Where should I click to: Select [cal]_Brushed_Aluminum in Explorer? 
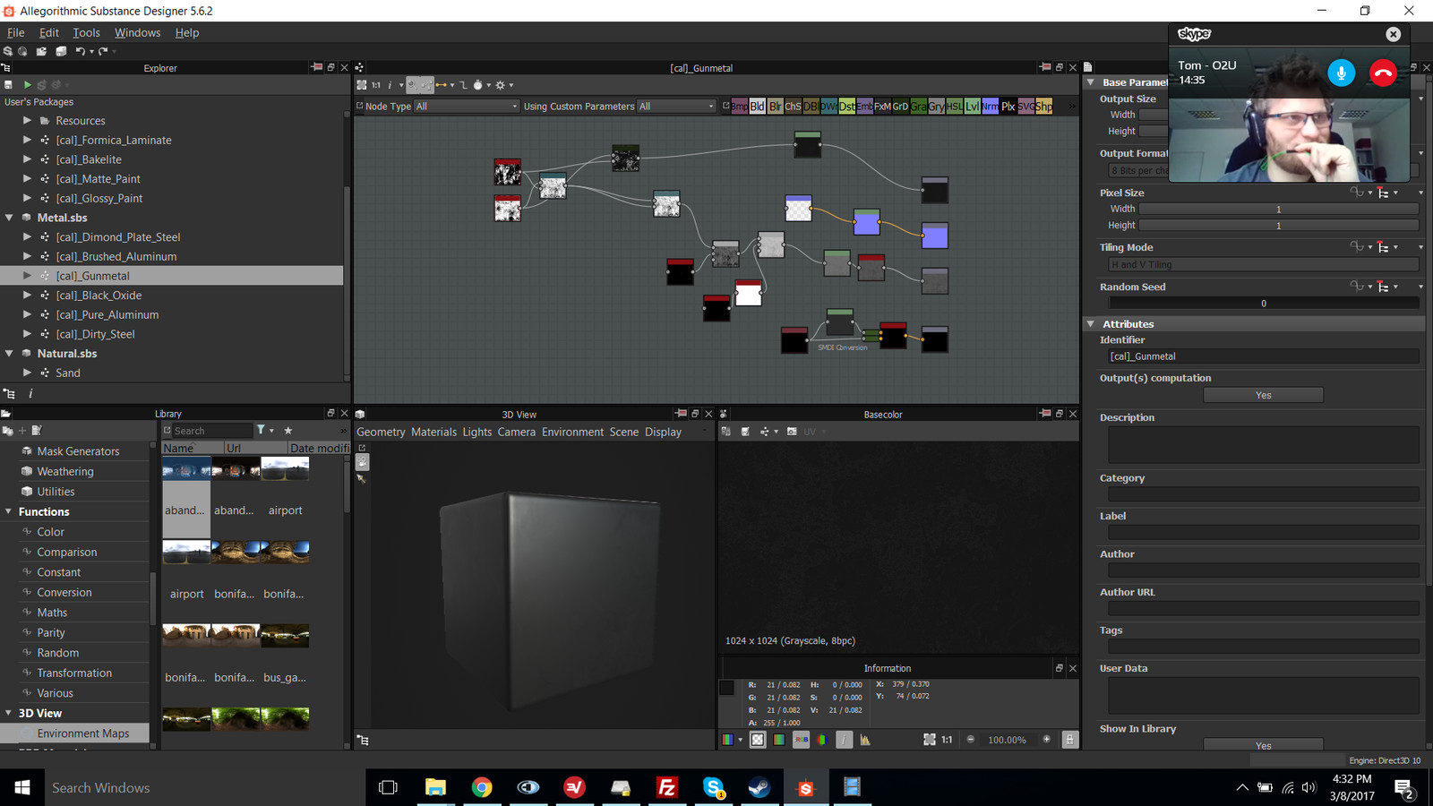(x=116, y=256)
